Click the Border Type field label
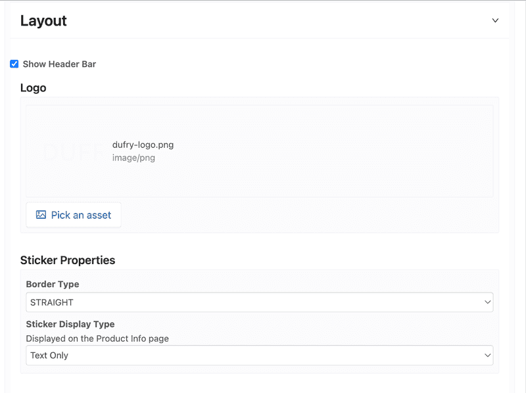The height and width of the screenshot is (393, 526). (x=53, y=285)
